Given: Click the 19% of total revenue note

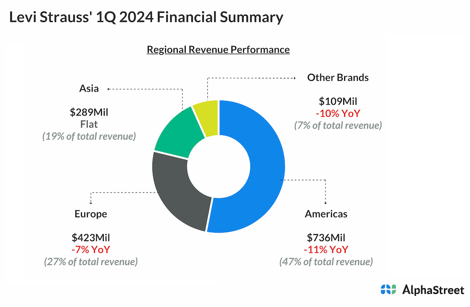Looking at the screenshot, I should point(89,136).
